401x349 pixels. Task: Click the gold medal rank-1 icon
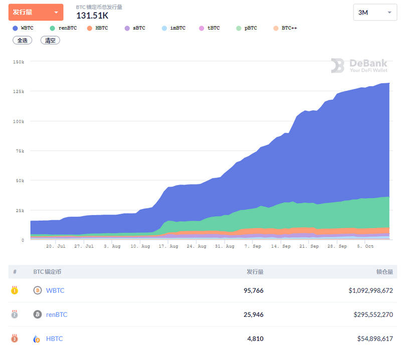pyautogui.click(x=14, y=290)
